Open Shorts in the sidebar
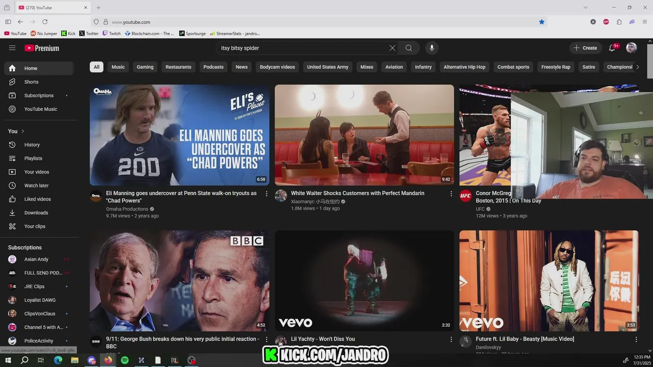 click(x=39, y=82)
